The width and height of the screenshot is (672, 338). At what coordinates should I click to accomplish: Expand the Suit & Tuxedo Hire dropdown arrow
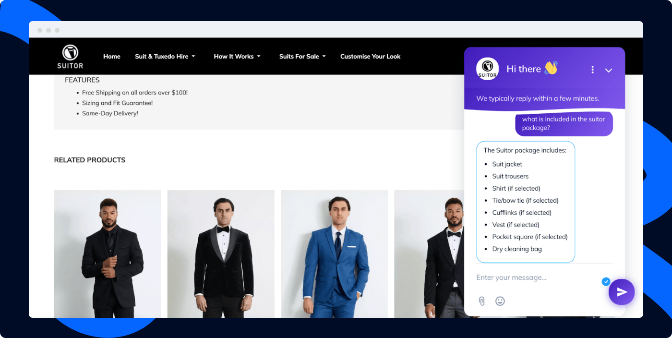[x=193, y=57]
